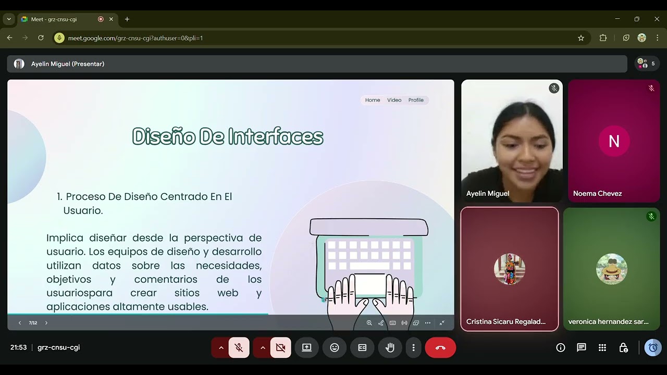Open Chrome three-dot menu
This screenshot has width=667, height=375.
658,38
